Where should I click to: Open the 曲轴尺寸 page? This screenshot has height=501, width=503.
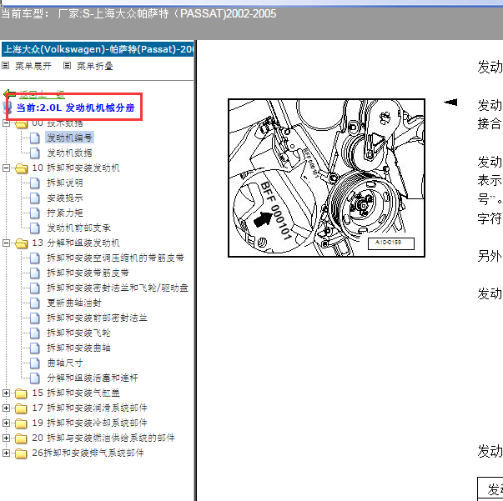[65, 363]
